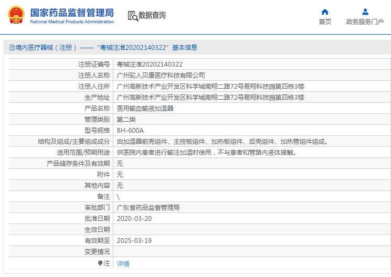Viewport: 391px width, 277px height.
Task: Click the 注 label in last row
Action: point(107,263)
